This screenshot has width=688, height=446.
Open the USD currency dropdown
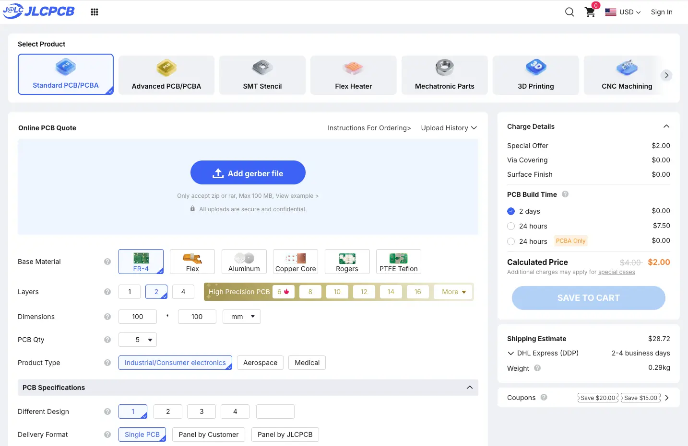pyautogui.click(x=623, y=12)
